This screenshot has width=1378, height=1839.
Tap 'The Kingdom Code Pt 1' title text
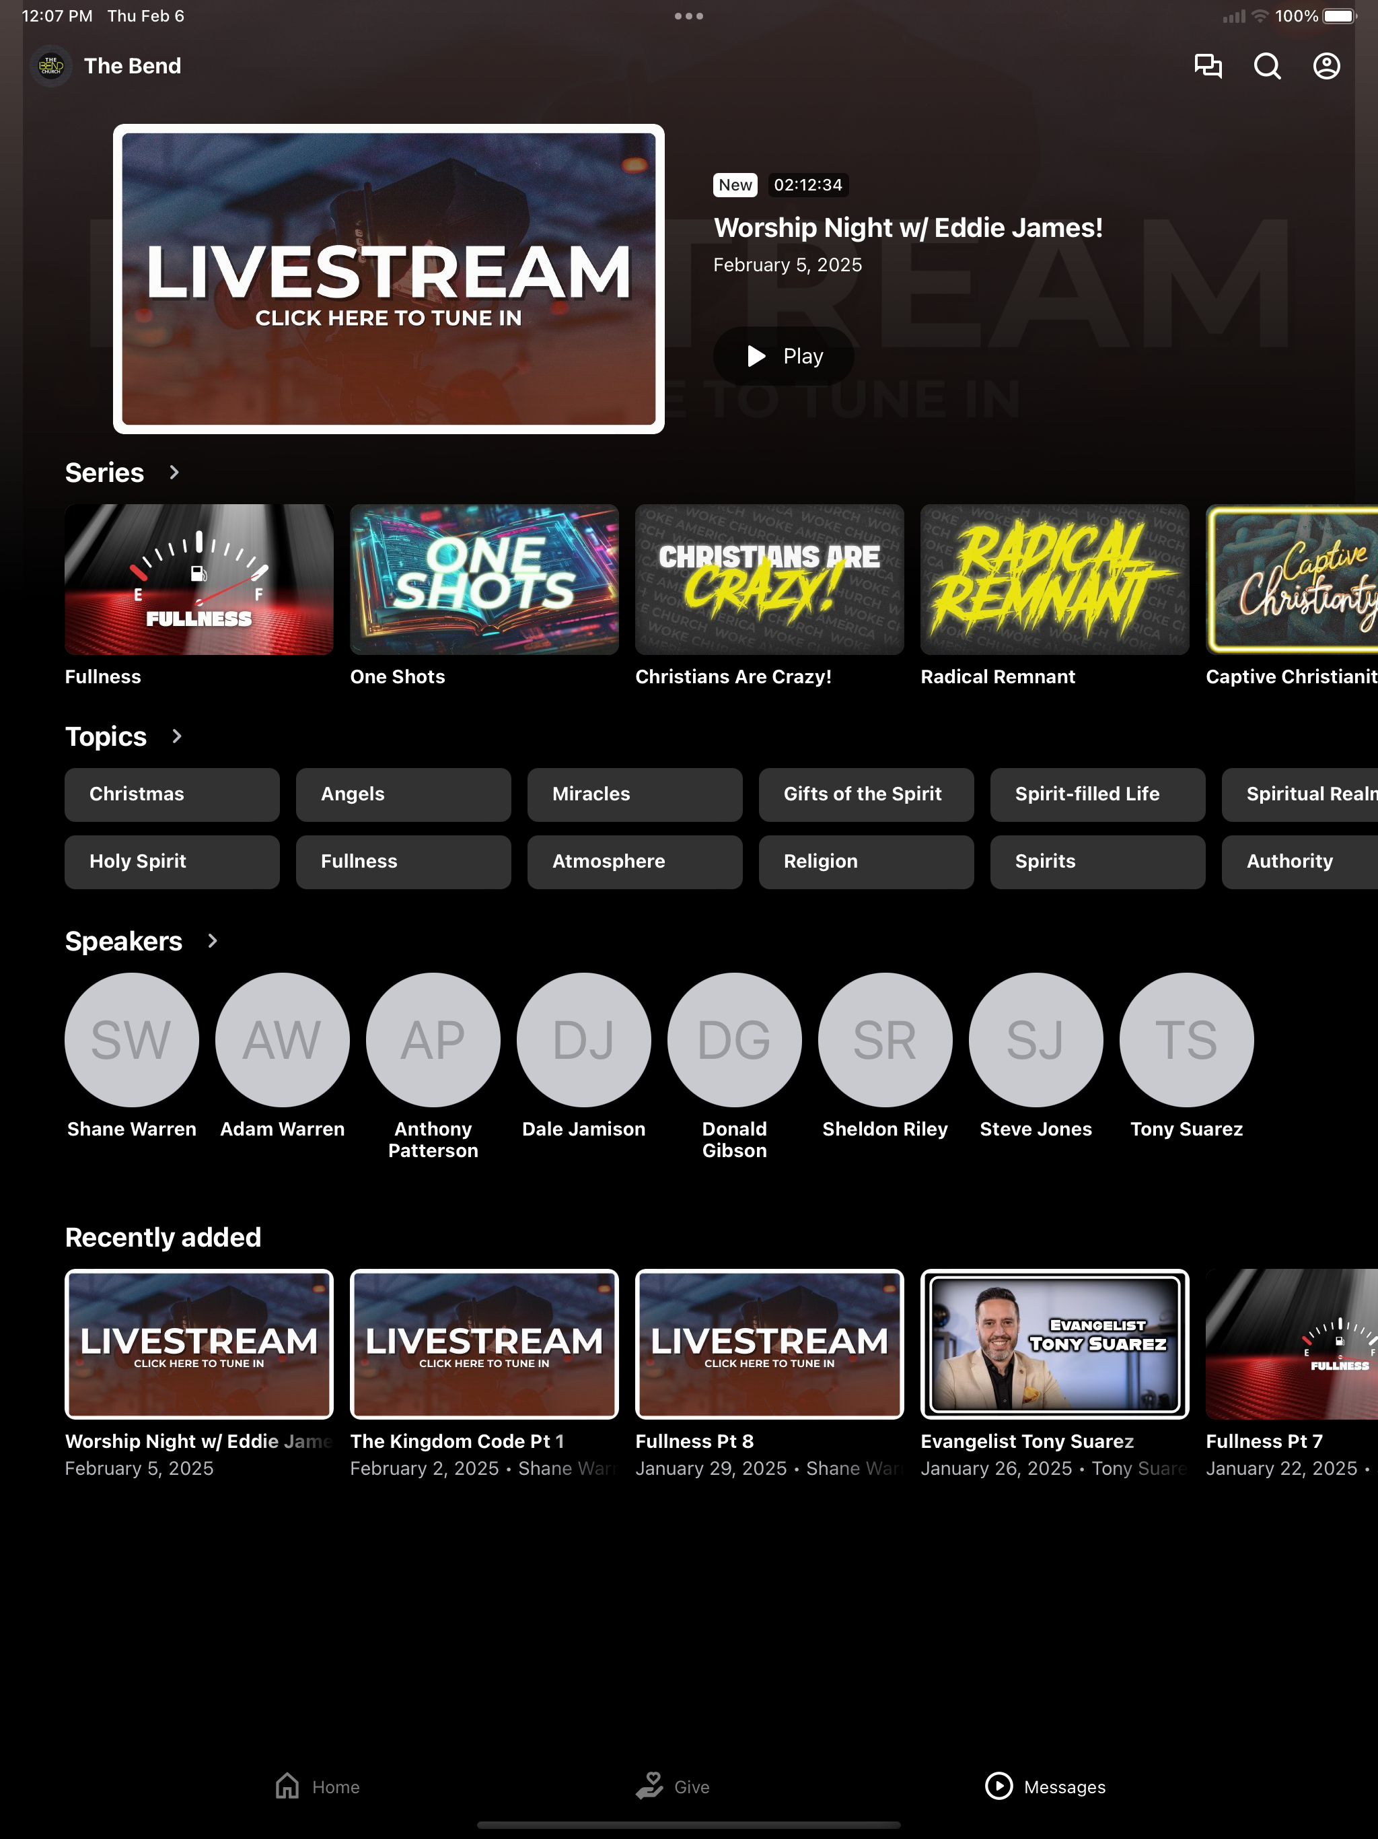coord(457,1442)
